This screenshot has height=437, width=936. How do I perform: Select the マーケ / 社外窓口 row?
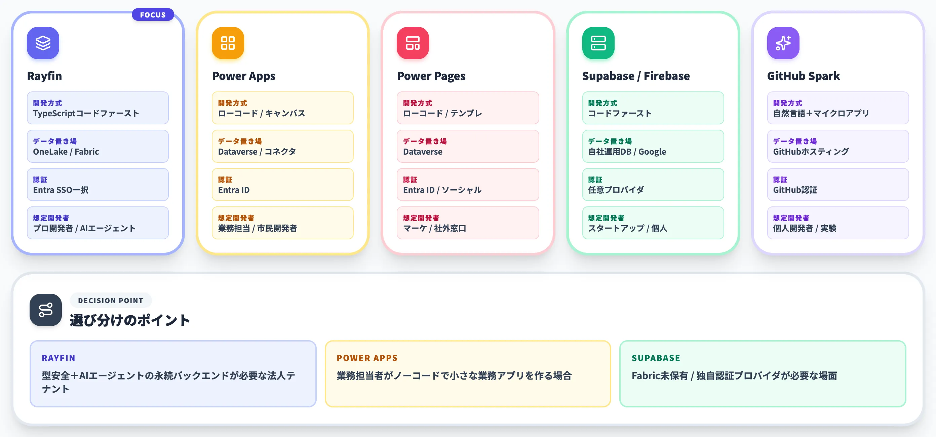click(x=468, y=223)
